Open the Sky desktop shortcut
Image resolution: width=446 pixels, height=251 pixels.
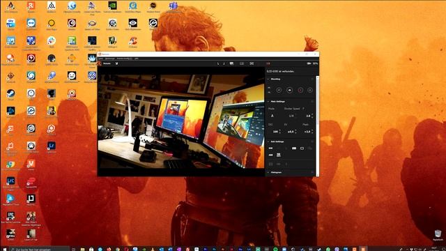point(10,24)
